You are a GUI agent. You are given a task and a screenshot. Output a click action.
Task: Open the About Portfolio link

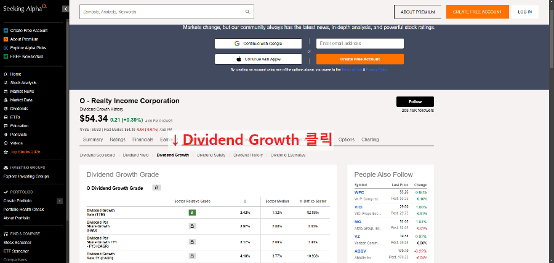coord(17,218)
